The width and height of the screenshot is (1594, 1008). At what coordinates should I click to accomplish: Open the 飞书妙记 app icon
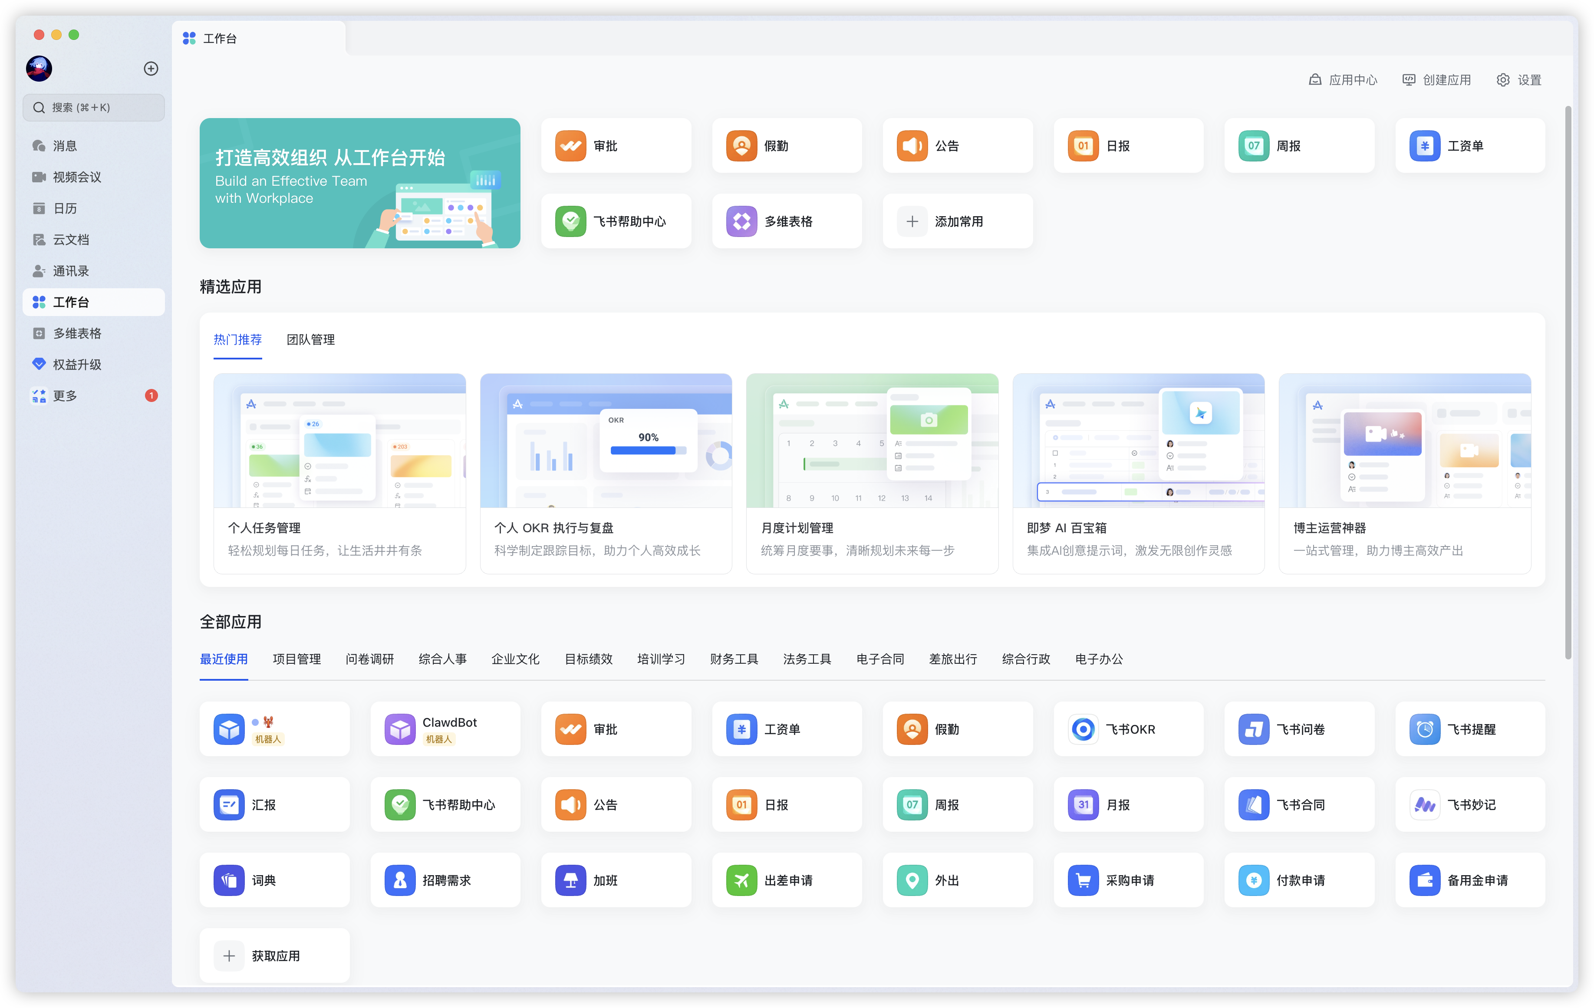pyautogui.click(x=1425, y=804)
